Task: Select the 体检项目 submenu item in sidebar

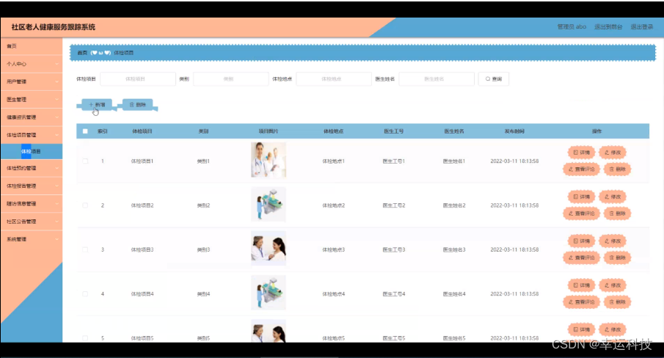Action: 32,152
